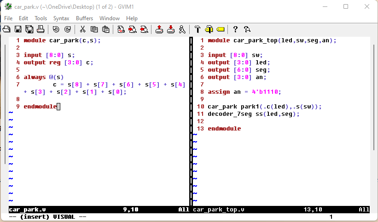
Task: Open the Window menu
Action: (110, 18)
